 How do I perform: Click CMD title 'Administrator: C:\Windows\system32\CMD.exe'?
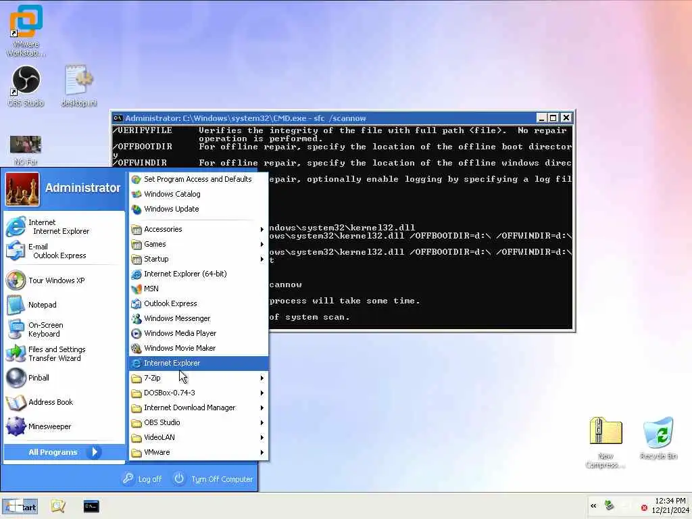216,118
